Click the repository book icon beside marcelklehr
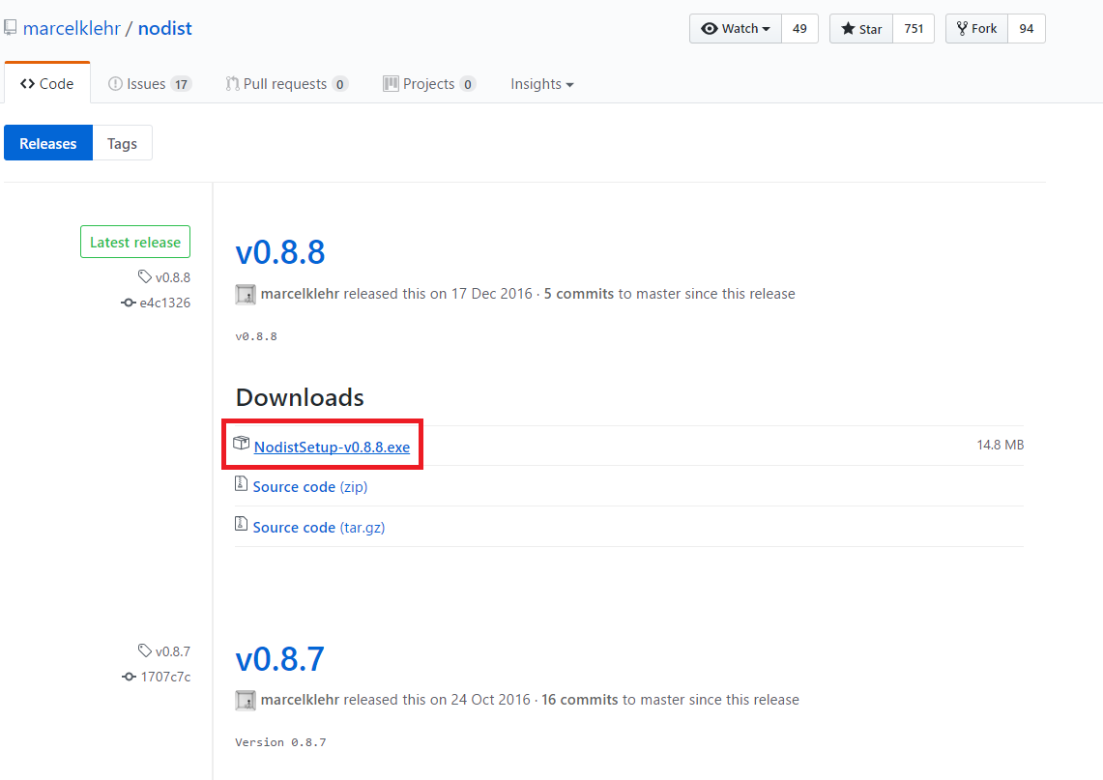 tap(11, 27)
